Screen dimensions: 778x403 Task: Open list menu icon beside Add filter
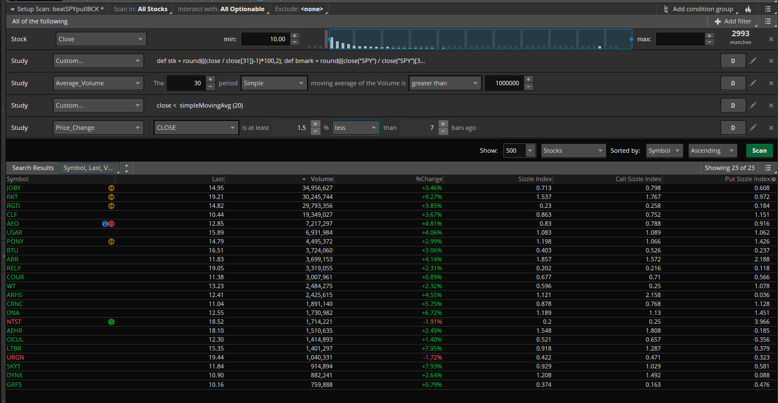(768, 21)
